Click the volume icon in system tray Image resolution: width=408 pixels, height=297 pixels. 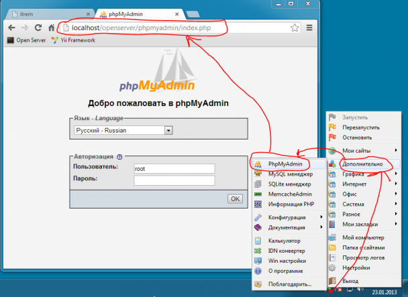click(x=360, y=289)
